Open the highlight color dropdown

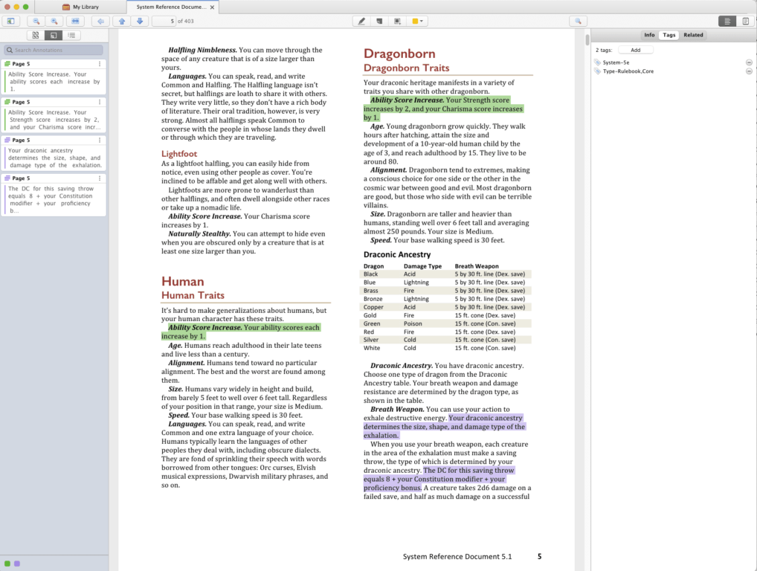coord(422,20)
